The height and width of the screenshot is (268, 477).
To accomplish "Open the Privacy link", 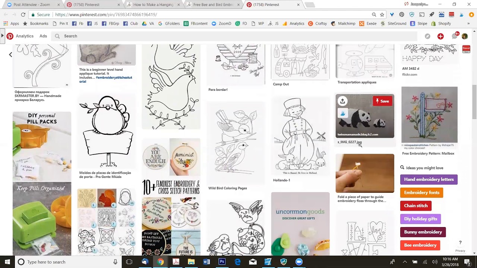I will point(460,251).
